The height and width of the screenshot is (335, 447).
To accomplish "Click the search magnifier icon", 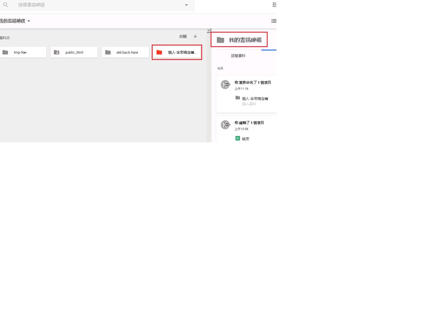I will pos(5,5).
